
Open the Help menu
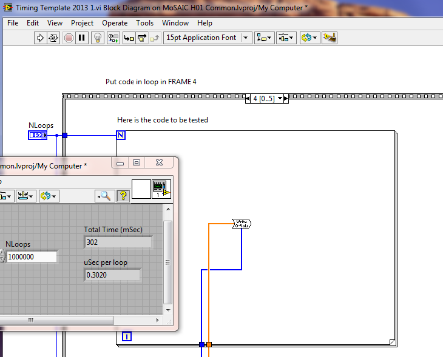(x=205, y=23)
